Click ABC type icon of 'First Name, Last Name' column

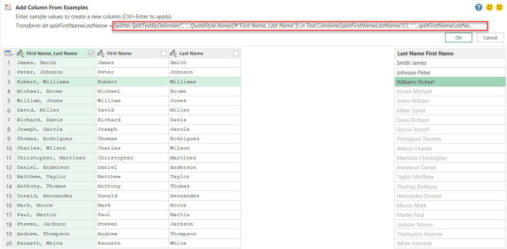(x=20, y=53)
